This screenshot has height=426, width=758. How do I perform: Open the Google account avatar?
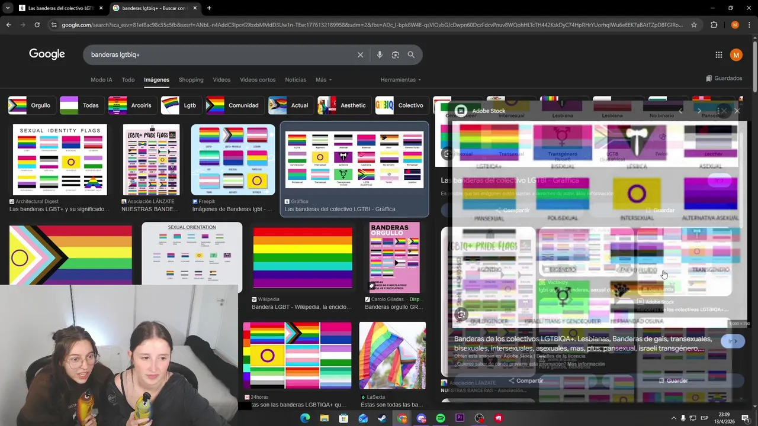click(736, 54)
